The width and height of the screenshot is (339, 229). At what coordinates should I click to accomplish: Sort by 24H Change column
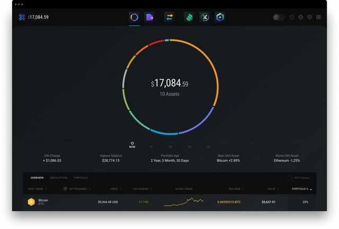(x=142, y=189)
